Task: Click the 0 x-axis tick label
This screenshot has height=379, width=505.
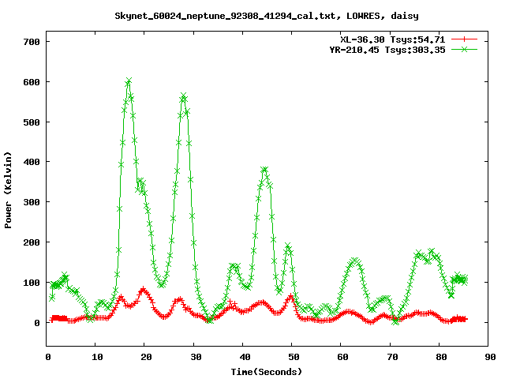Action: click(48, 357)
